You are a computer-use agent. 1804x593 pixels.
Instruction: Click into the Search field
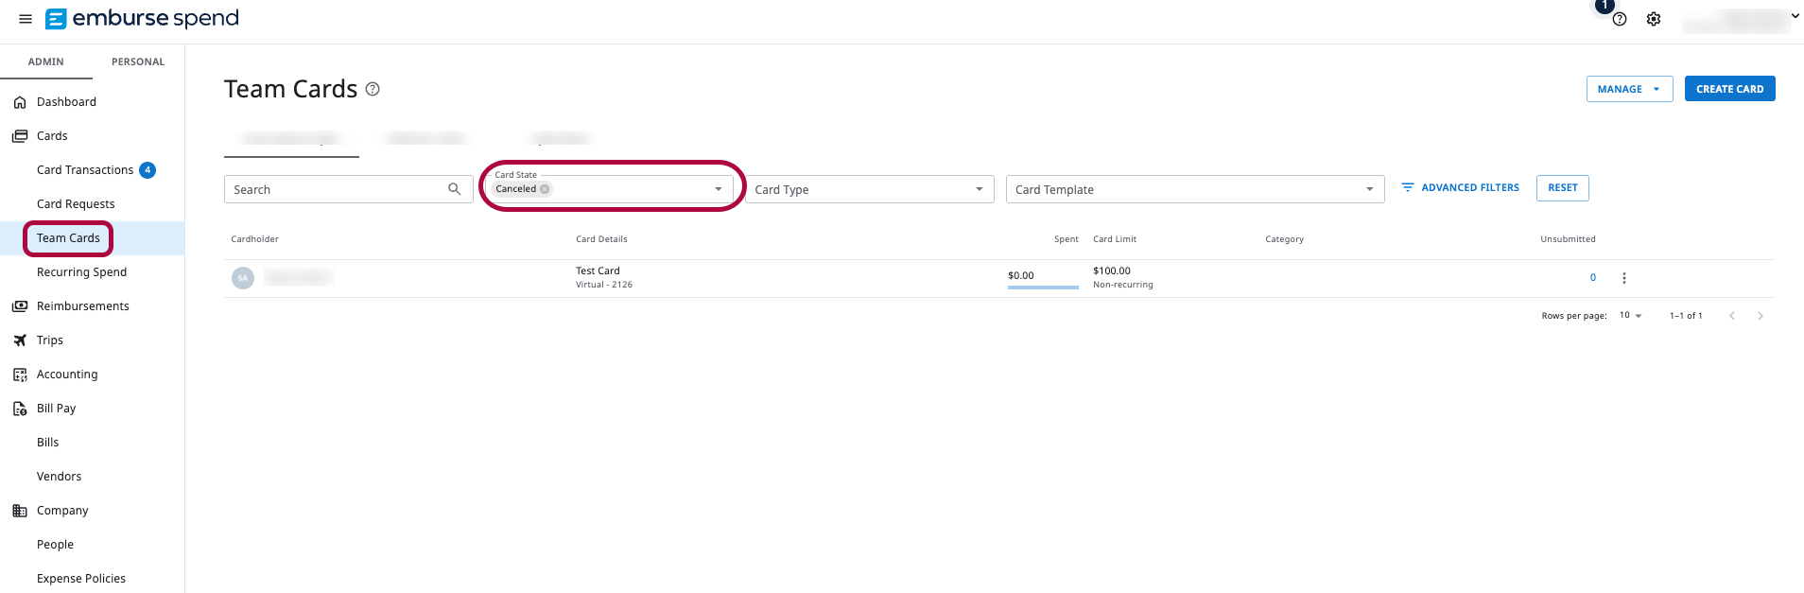click(336, 189)
